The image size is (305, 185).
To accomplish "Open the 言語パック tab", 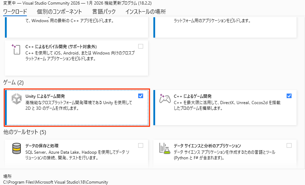I will pyautogui.click(x=104, y=11).
